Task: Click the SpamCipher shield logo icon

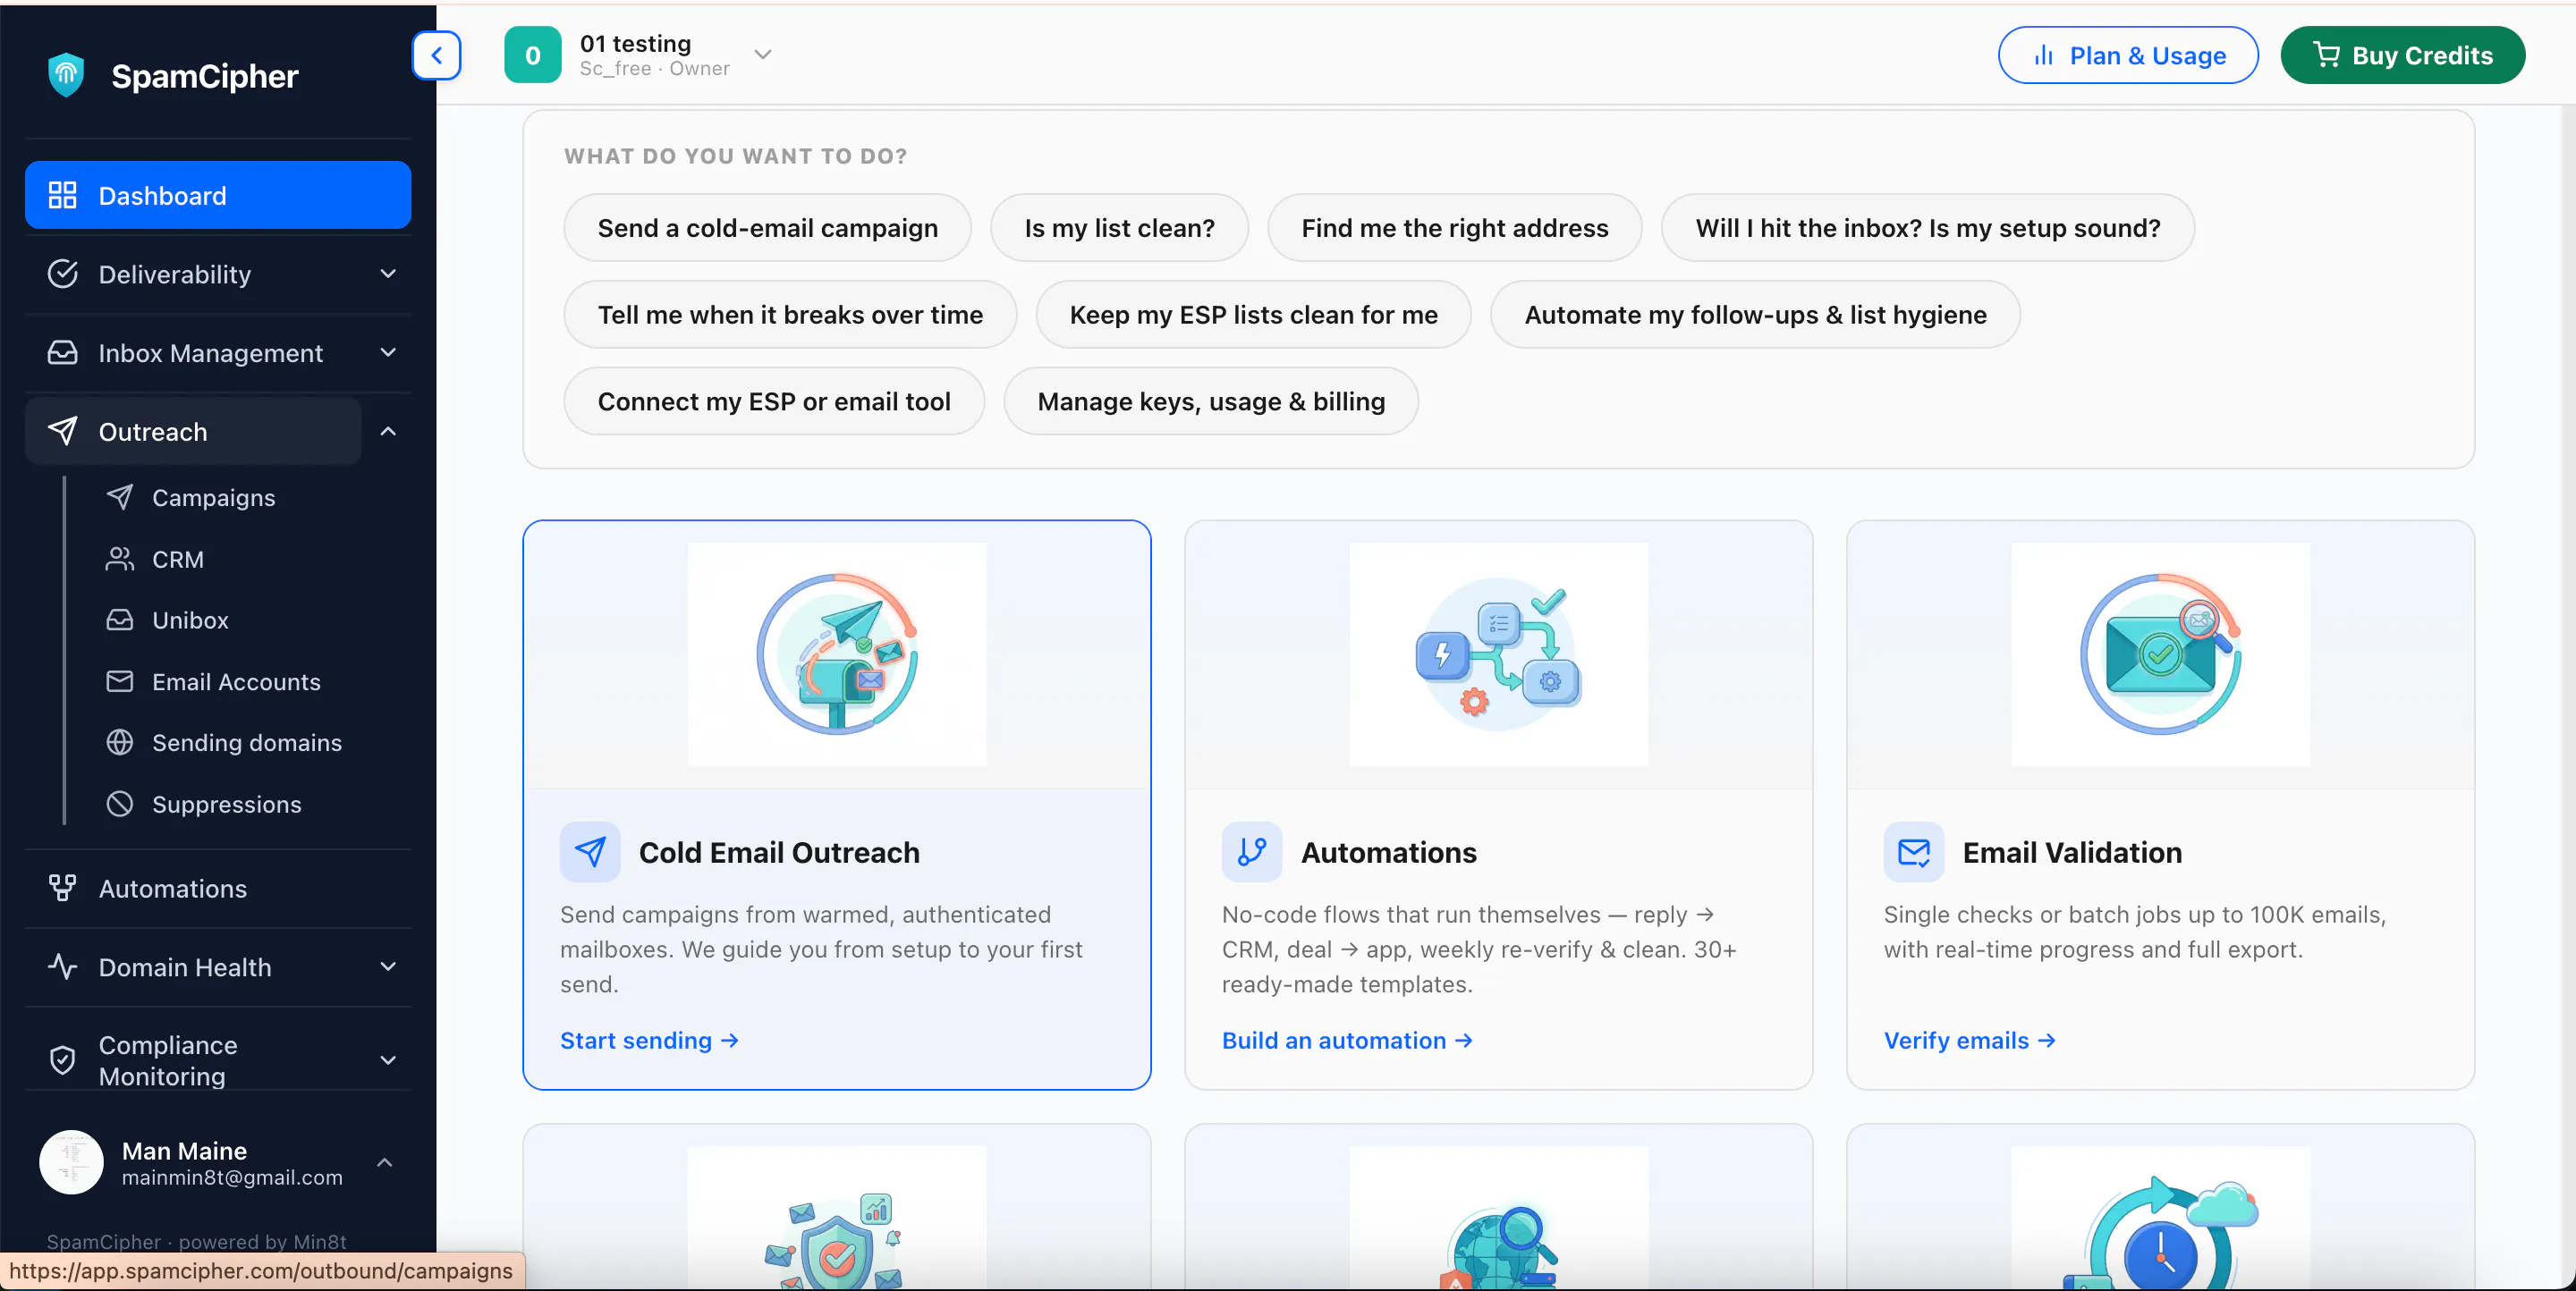Action: coord(66,75)
